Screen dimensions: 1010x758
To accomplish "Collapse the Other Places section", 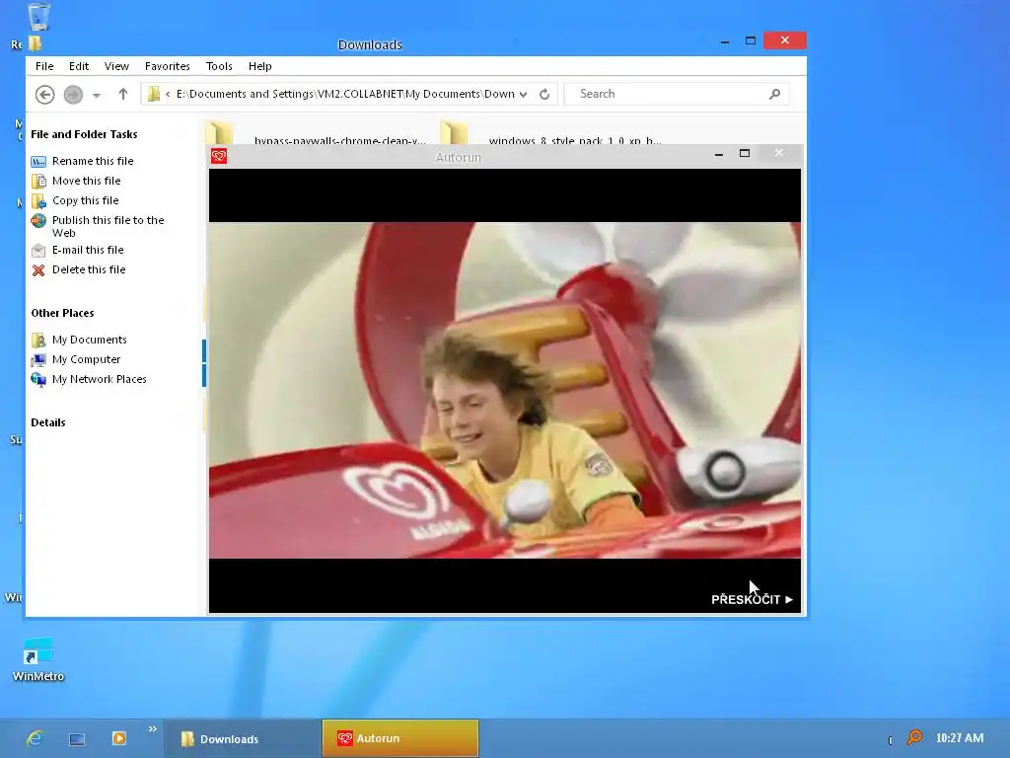I will (62, 313).
